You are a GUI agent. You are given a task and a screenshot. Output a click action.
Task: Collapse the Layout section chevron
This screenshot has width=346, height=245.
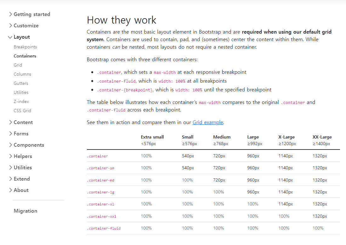(10, 37)
